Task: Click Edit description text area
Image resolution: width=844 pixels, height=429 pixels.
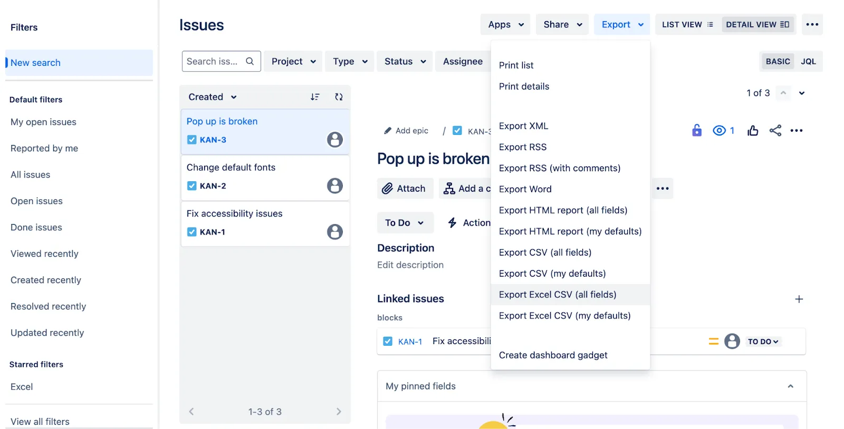Action: coord(410,265)
